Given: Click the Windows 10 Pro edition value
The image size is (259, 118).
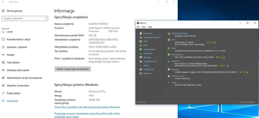Looking at the screenshot, I should 97,92.
